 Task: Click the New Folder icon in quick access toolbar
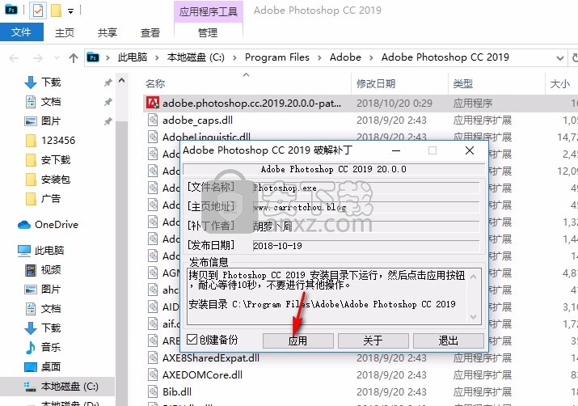(56, 11)
